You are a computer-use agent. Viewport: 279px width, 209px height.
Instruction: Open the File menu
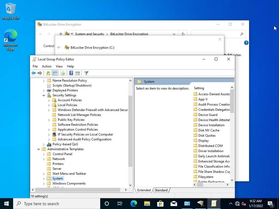pyautogui.click(x=35, y=66)
